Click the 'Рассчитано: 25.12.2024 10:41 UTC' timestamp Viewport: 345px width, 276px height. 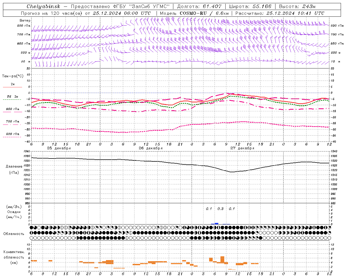pos(280,13)
